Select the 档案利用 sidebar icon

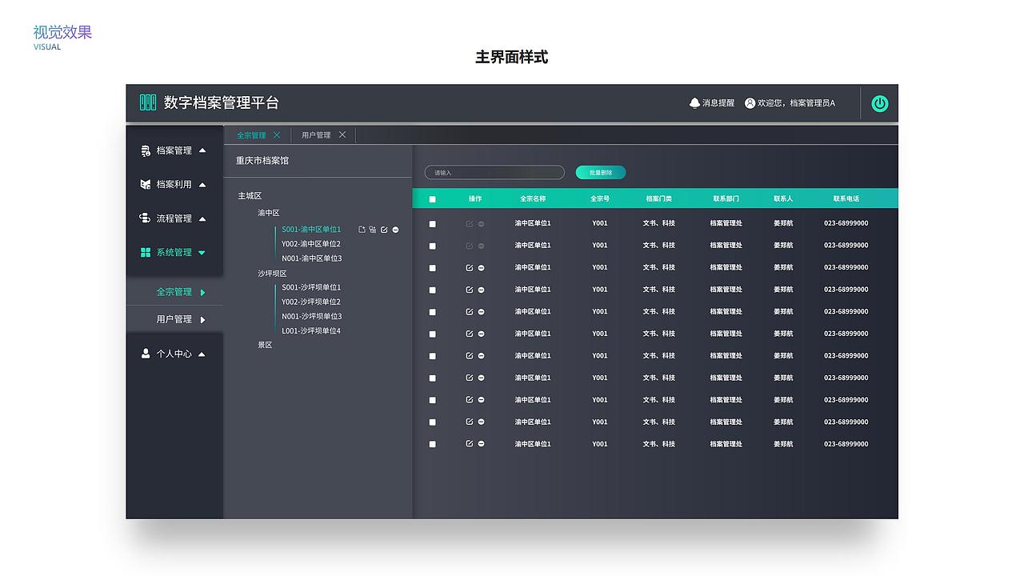point(146,184)
